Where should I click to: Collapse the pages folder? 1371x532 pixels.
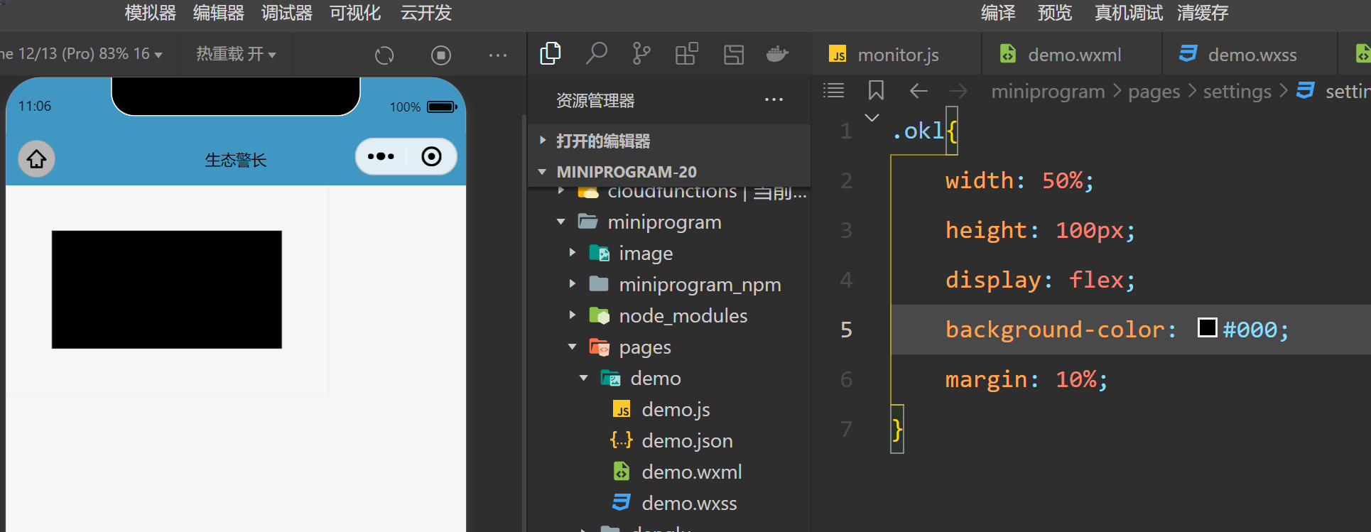point(573,347)
